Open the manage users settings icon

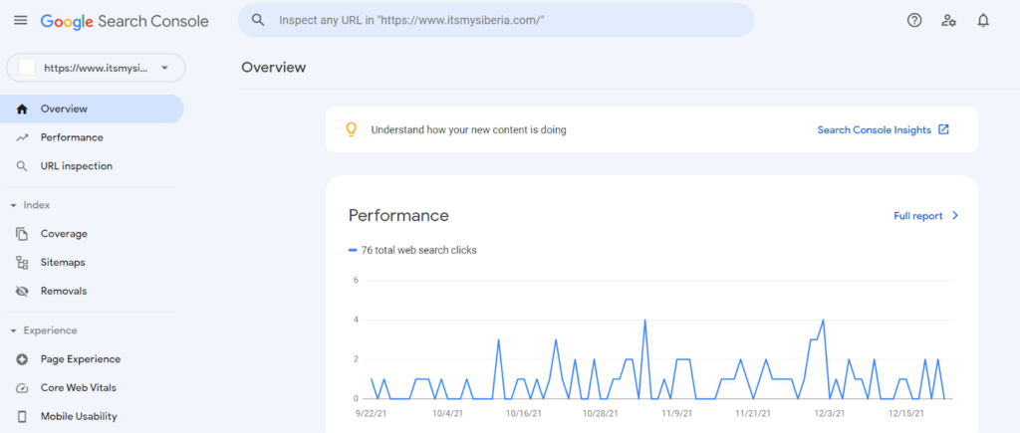948,20
